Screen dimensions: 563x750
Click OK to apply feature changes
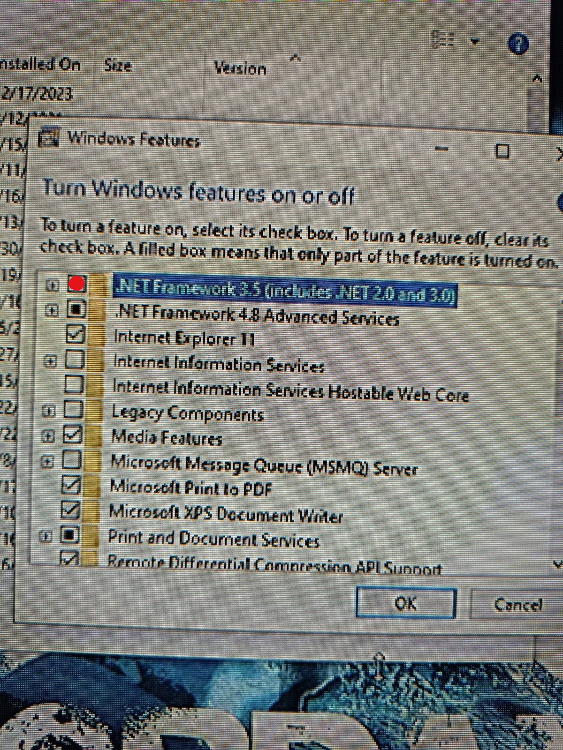tap(406, 603)
